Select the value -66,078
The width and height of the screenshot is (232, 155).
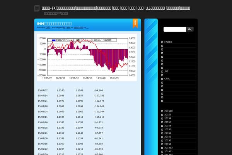[99, 128]
